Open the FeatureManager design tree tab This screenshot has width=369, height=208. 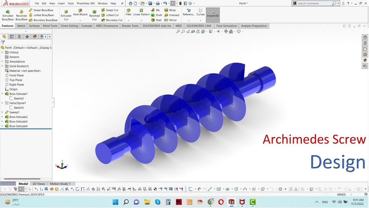pyautogui.click(x=4, y=37)
